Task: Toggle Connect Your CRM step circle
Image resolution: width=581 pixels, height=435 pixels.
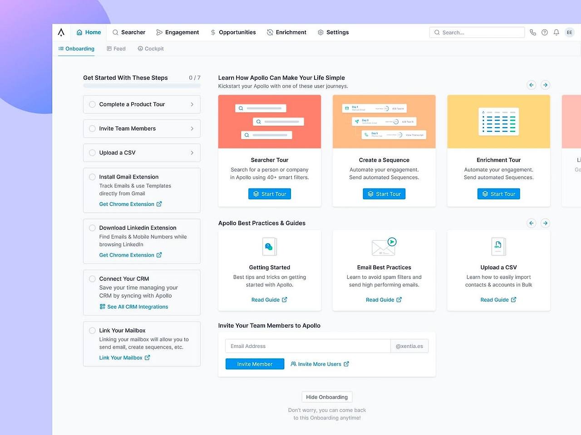Action: point(92,279)
